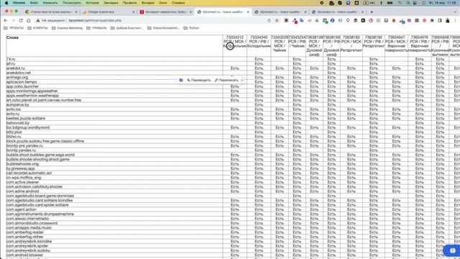Reload the current page
Screen dimensions: 460x259
21,21
